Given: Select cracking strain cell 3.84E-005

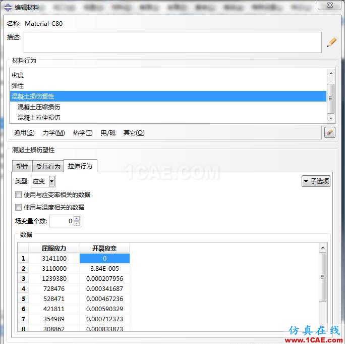Looking at the screenshot, I should 104,268.
